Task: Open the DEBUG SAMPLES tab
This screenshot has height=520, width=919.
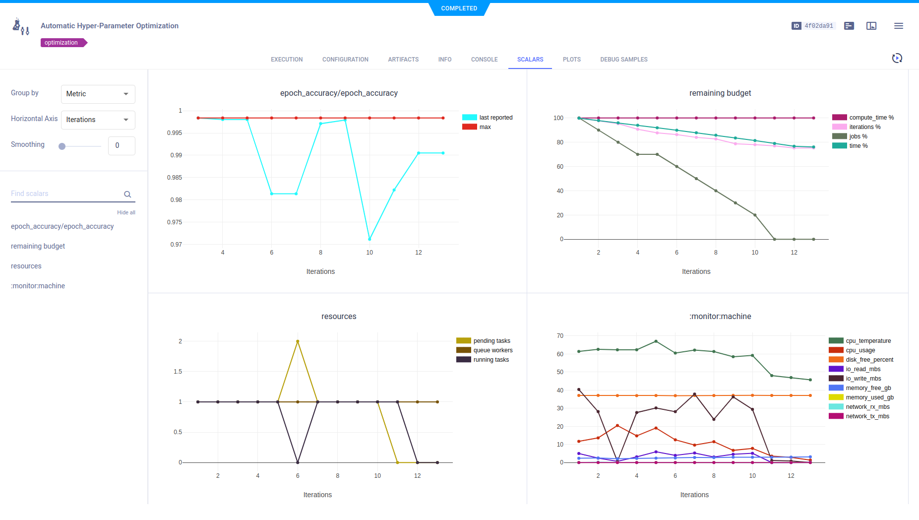Action: pyautogui.click(x=624, y=60)
